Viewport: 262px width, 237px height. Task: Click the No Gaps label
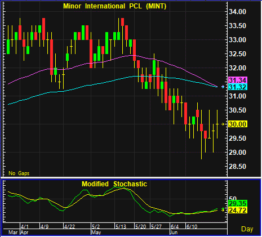pyautogui.click(x=19, y=173)
